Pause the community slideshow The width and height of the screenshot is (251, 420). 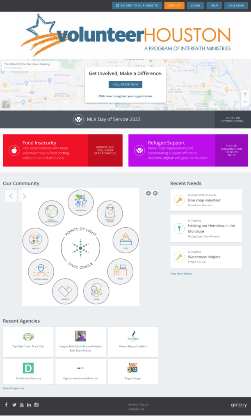tap(155, 193)
